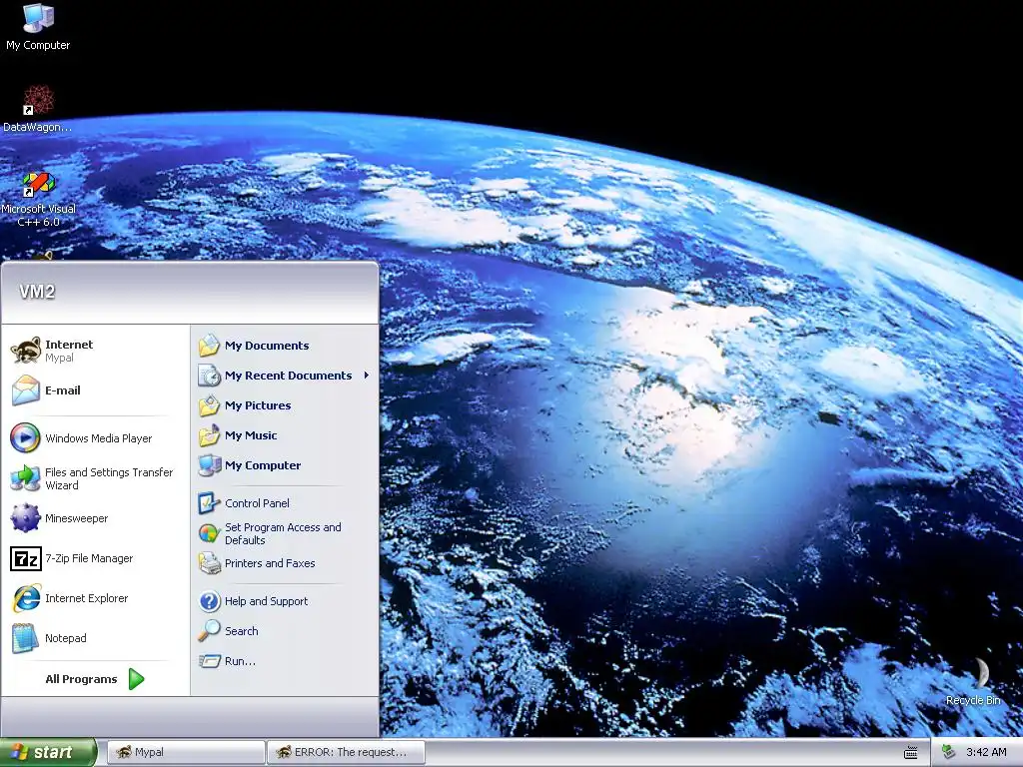Viewport: 1023px width, 767px height.
Task: Switch to the ERROR: The request taskbar button
Action: pyautogui.click(x=347, y=753)
